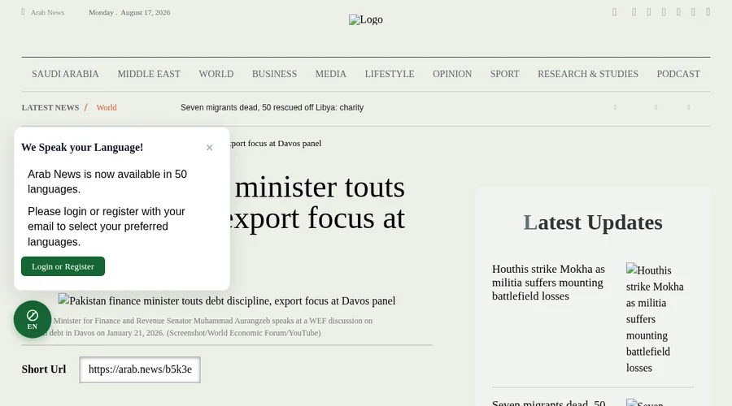Open the EN language selector button
This screenshot has height=406, width=732.
point(33,319)
